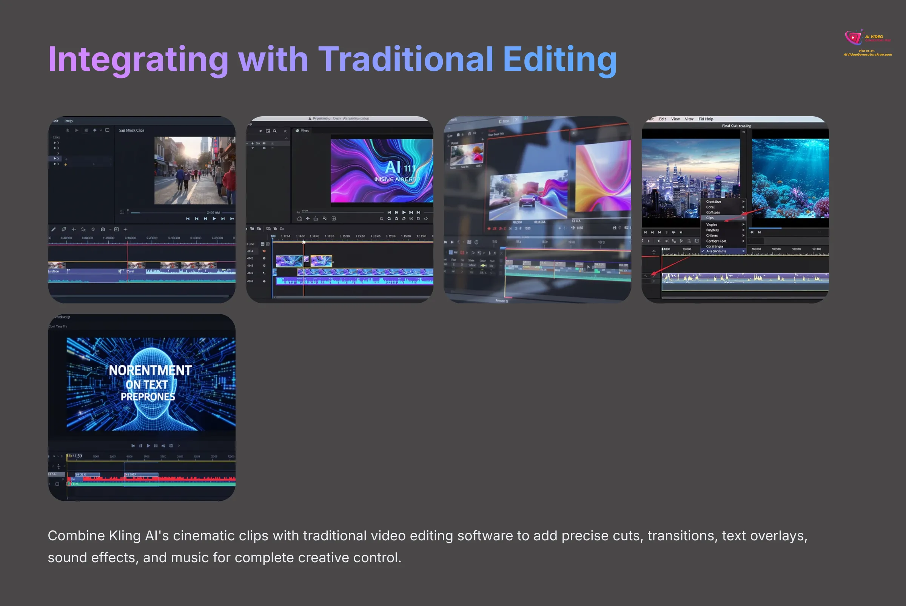Click the split-panel icon left of the magnifier
Image resolution: width=906 pixels, height=606 pixels.
tap(268, 131)
